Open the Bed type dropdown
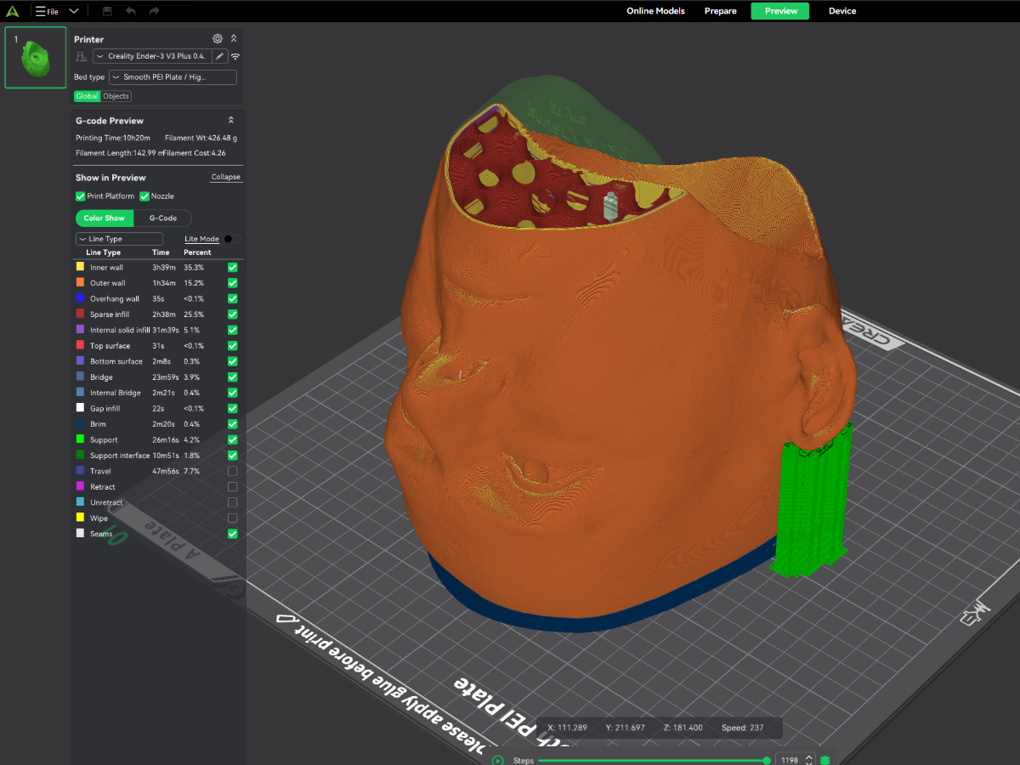 [173, 77]
